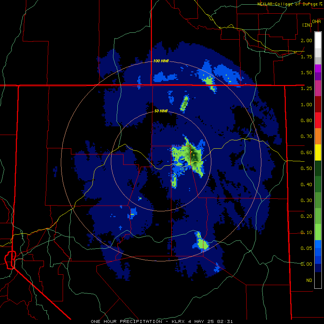Click the 0.50 legend value

pos(306,168)
